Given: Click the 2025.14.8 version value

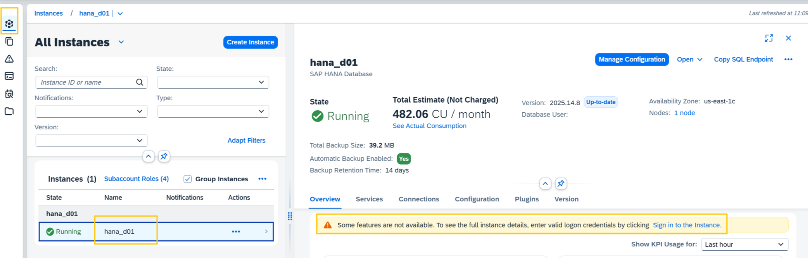Looking at the screenshot, I should (565, 103).
